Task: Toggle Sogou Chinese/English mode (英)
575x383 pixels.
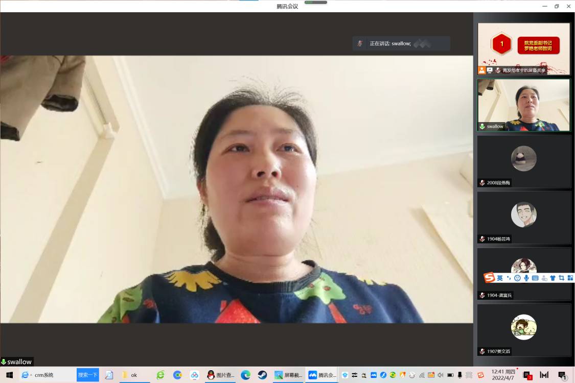Action: point(500,278)
